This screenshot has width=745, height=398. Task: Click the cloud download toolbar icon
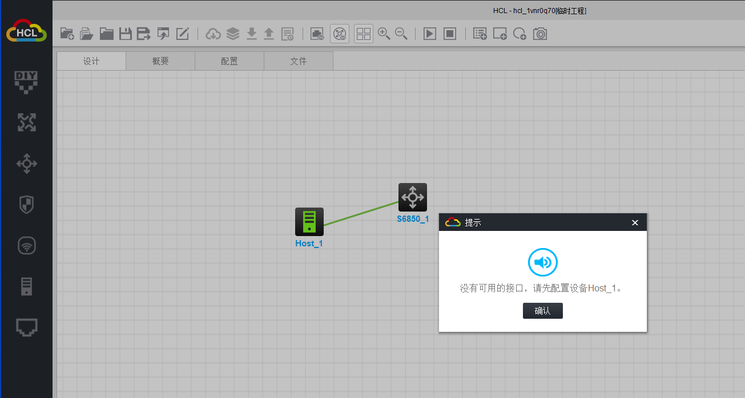(x=213, y=34)
